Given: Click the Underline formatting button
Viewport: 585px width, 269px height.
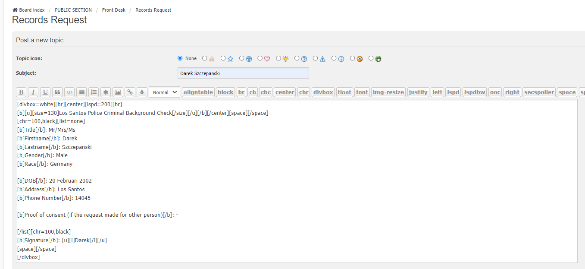Looking at the screenshot, I should (45, 92).
